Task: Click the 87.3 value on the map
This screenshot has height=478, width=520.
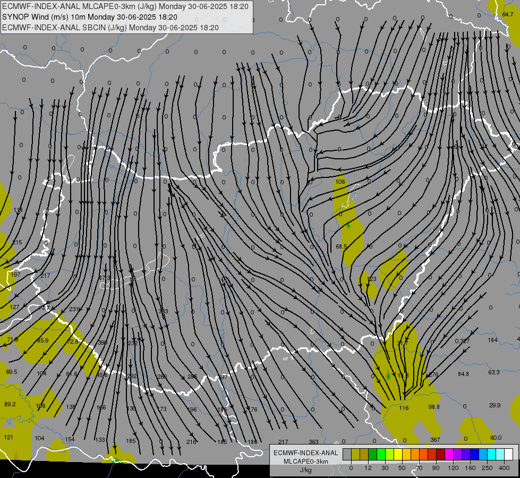Action: [x=104, y=278]
